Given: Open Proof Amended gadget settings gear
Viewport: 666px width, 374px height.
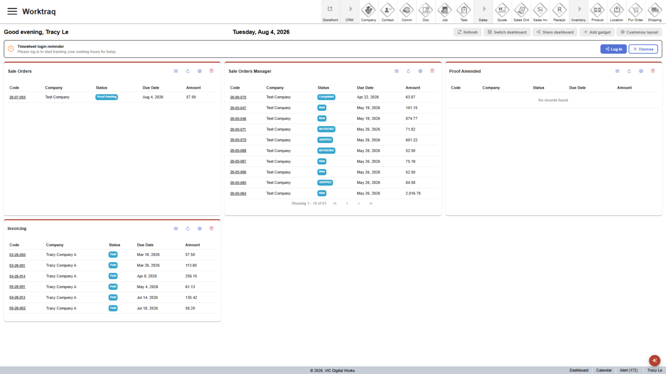Looking at the screenshot, I should pyautogui.click(x=641, y=71).
